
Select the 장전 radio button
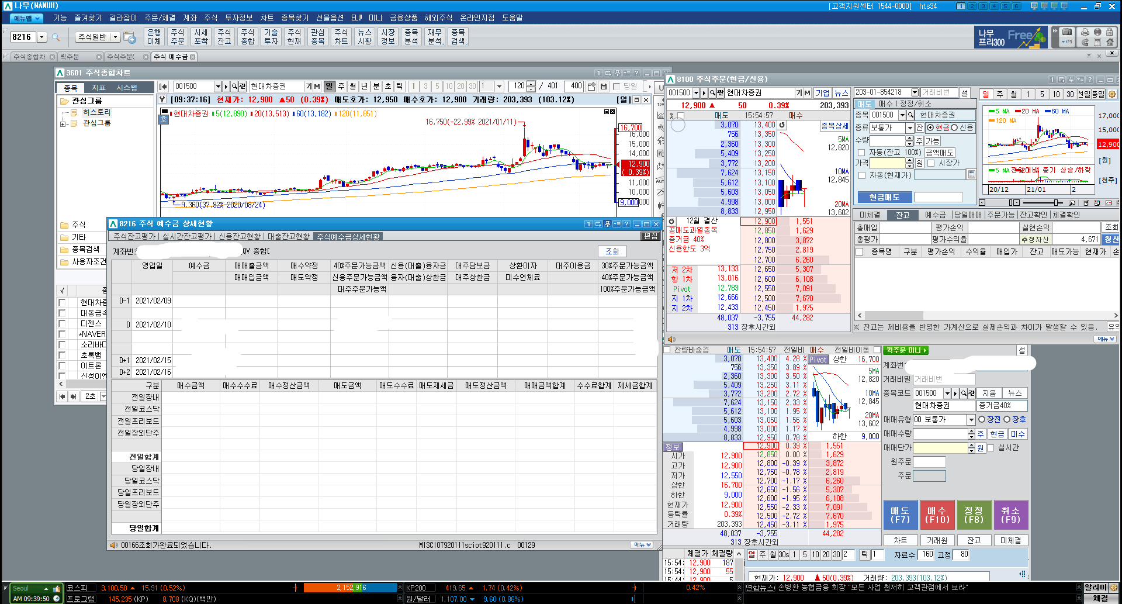(982, 419)
